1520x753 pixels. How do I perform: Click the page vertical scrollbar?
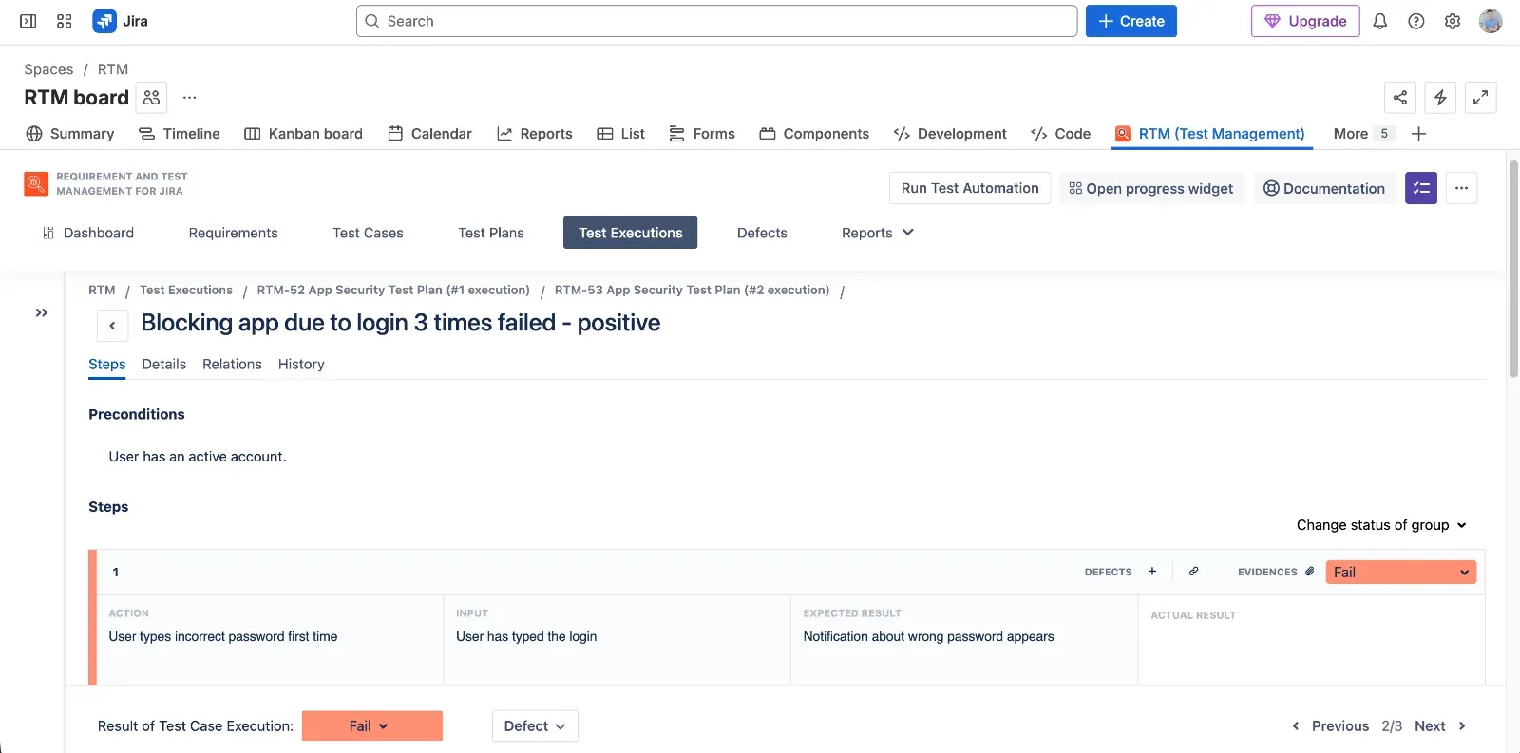1513,269
